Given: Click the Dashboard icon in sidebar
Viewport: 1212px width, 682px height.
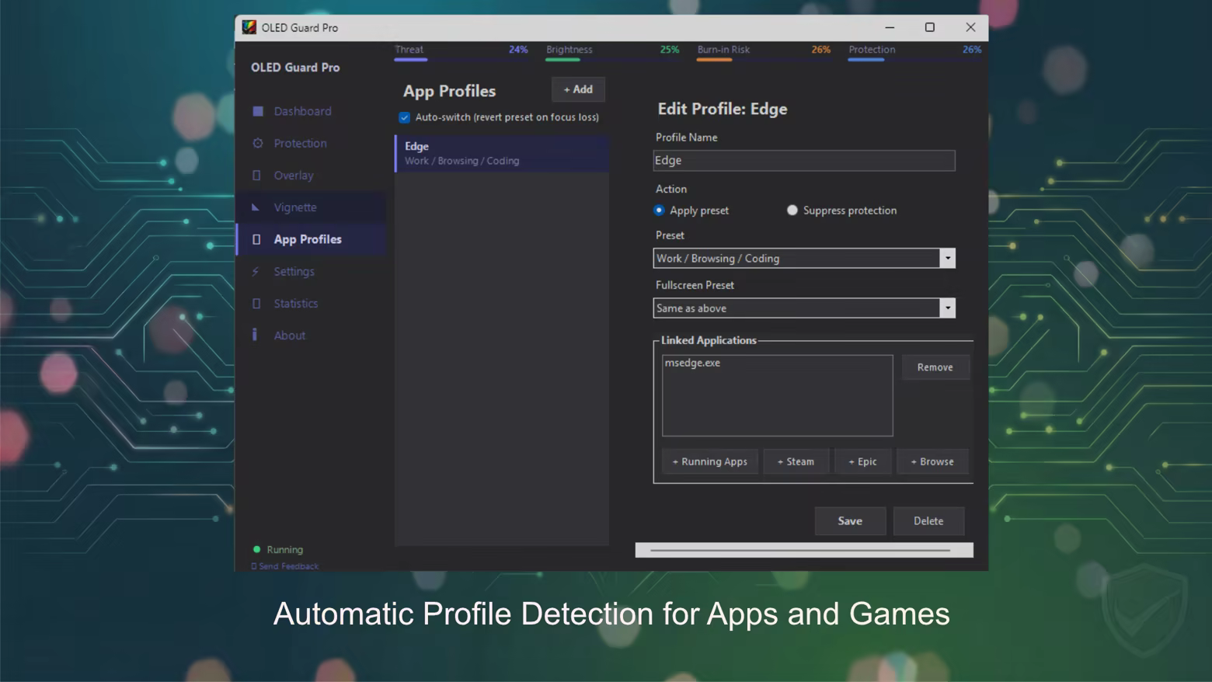Looking at the screenshot, I should [258, 111].
